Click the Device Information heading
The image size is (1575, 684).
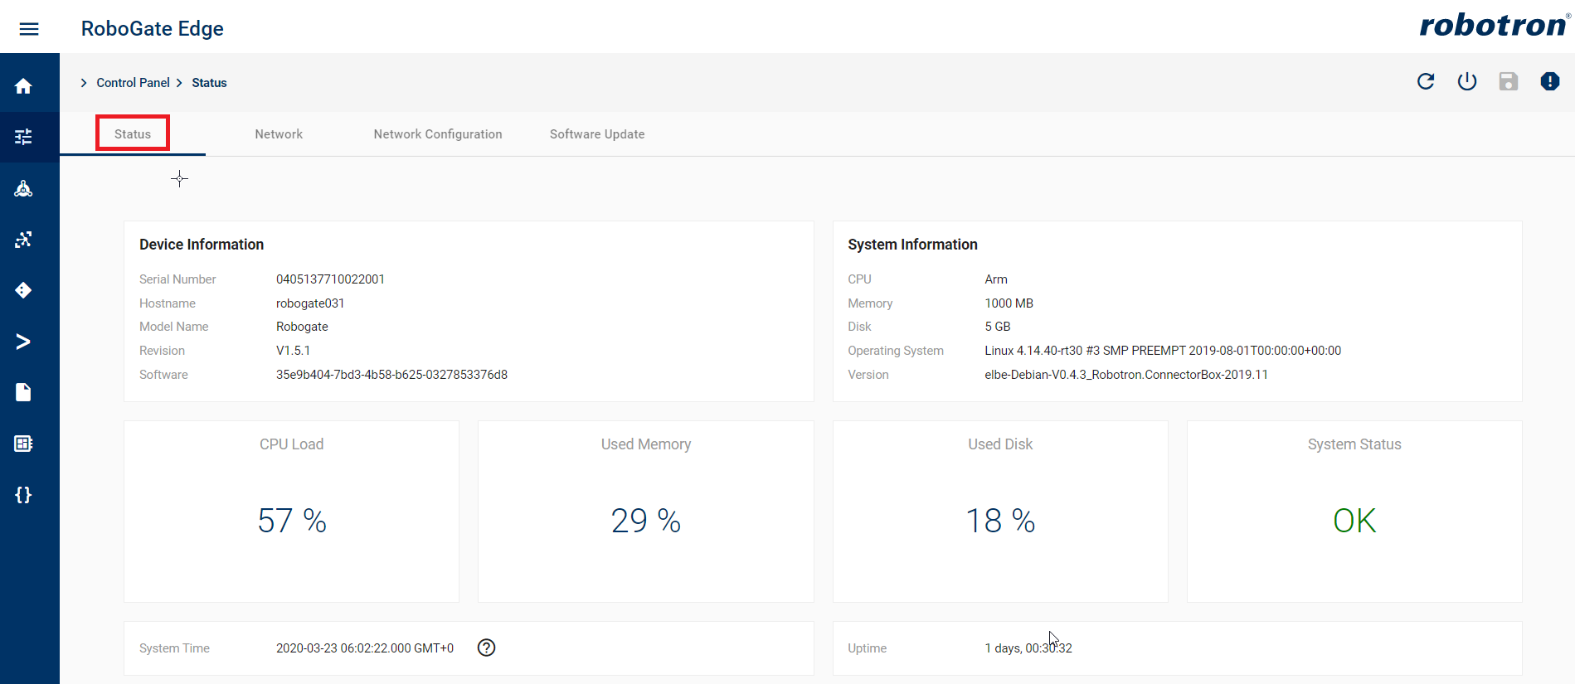click(202, 245)
